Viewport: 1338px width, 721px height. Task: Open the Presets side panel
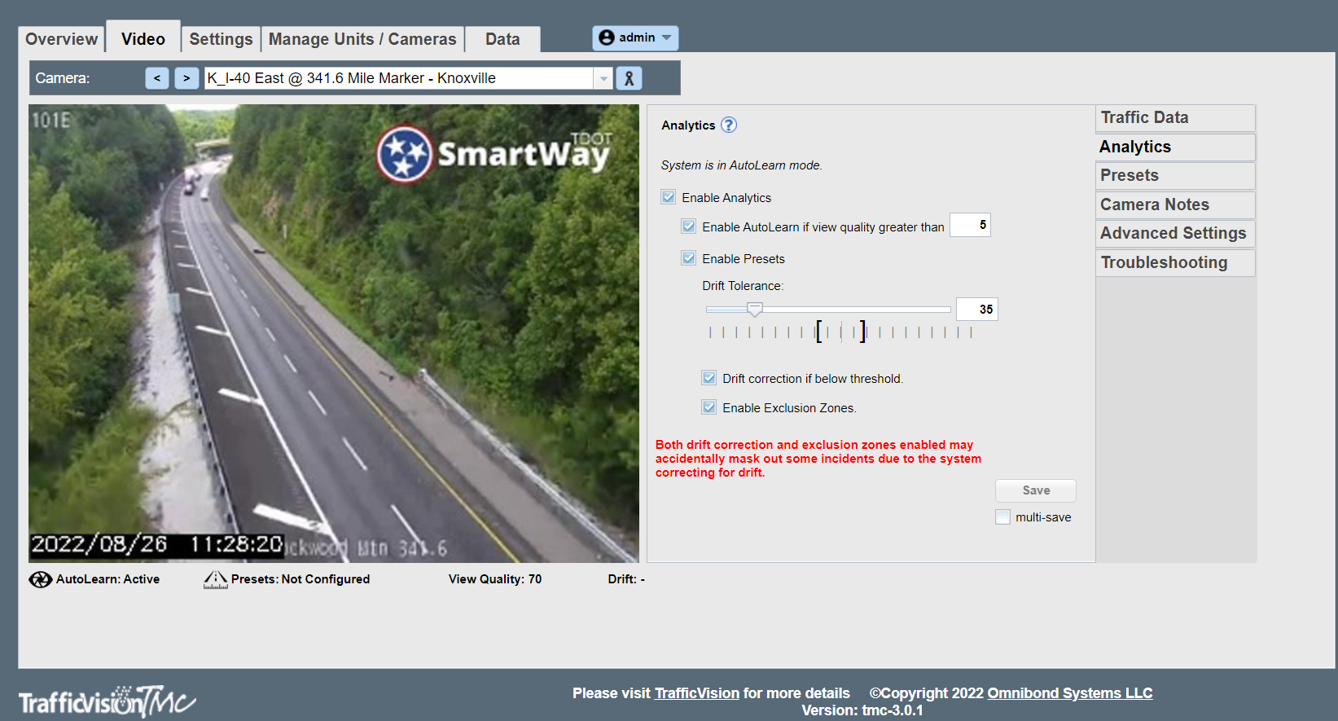(1175, 176)
